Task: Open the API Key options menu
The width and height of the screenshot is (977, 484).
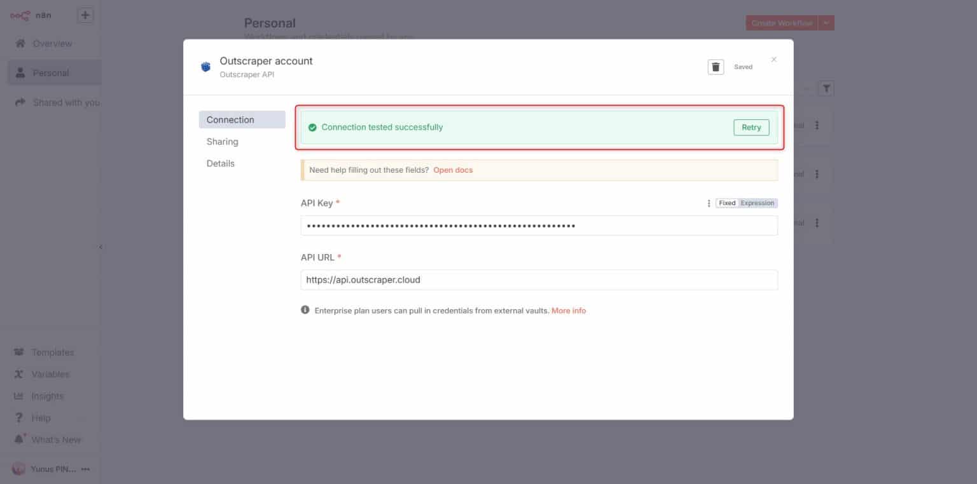Action: [x=709, y=203]
